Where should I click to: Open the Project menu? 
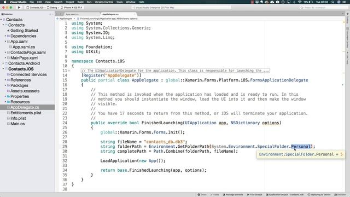69,2
